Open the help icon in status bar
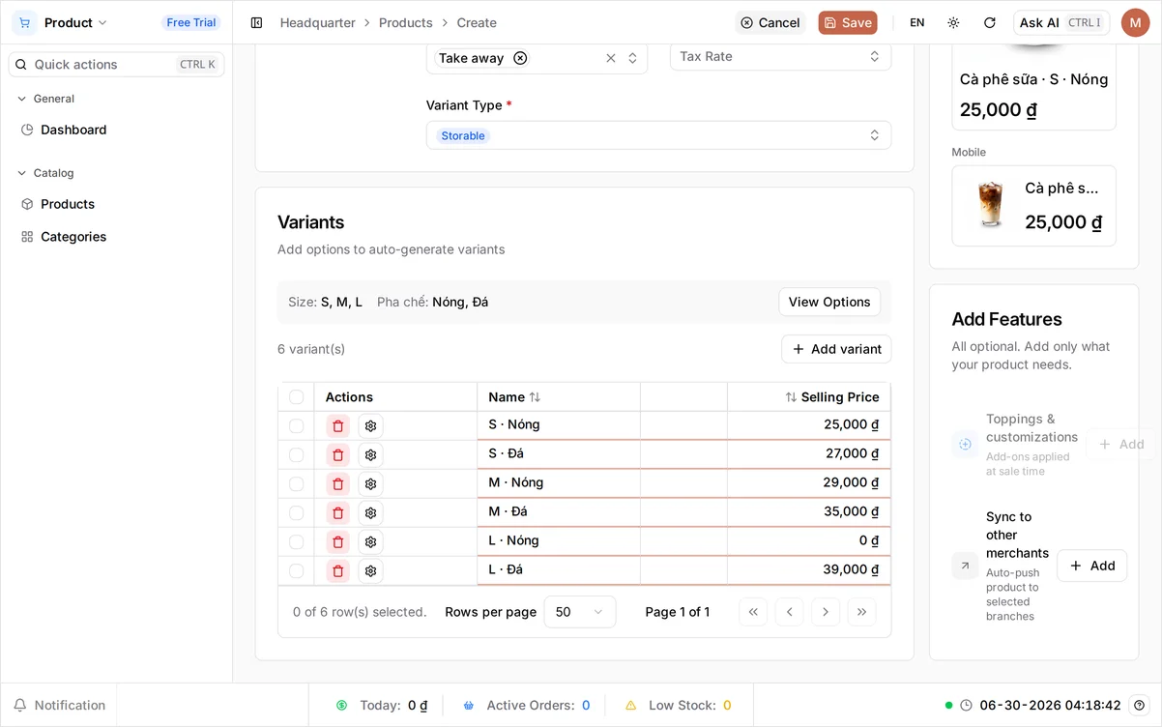The height and width of the screenshot is (727, 1162). click(x=1140, y=706)
